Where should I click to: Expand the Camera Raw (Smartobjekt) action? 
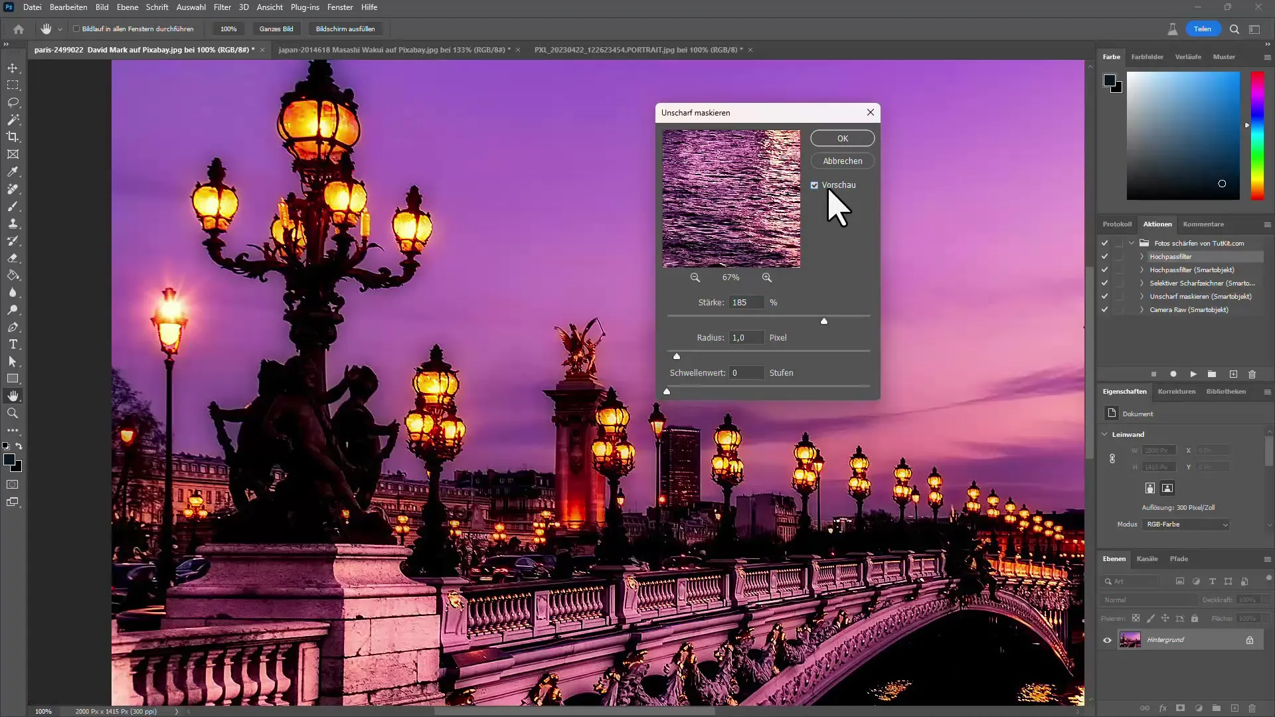(x=1142, y=310)
